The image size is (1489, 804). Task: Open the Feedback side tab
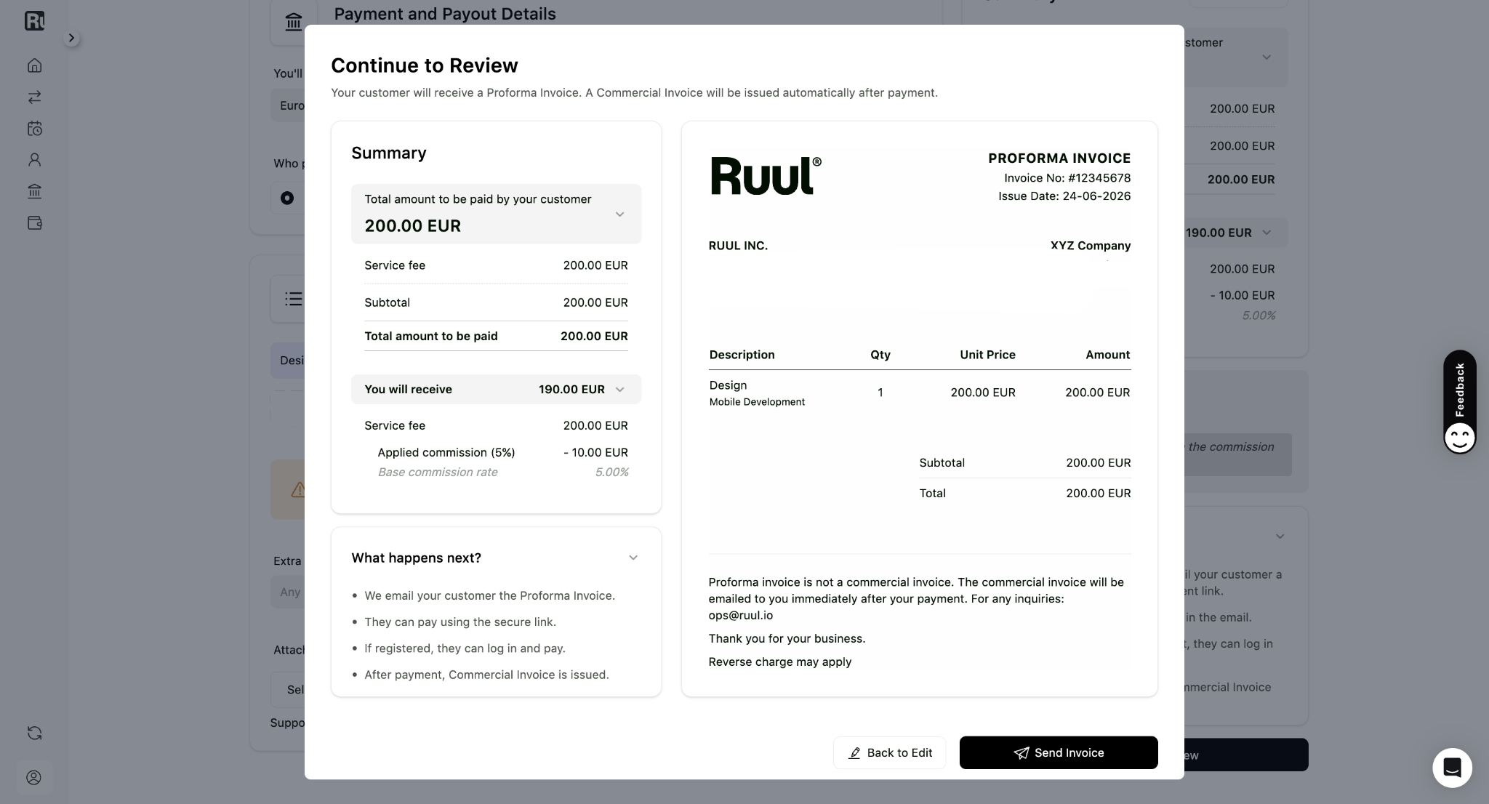pyautogui.click(x=1459, y=402)
